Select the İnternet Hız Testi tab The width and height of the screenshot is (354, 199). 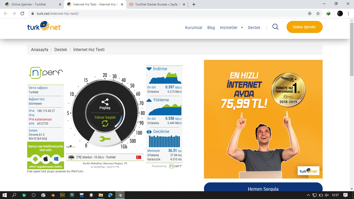click(x=95, y=4)
